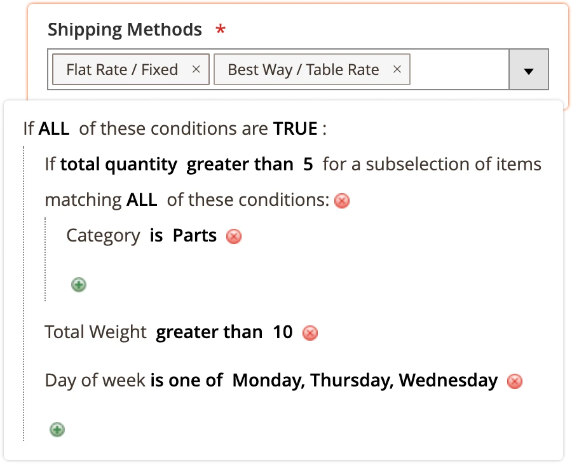The image size is (572, 464).
Task: Change the is operator for Category
Action: point(156,235)
